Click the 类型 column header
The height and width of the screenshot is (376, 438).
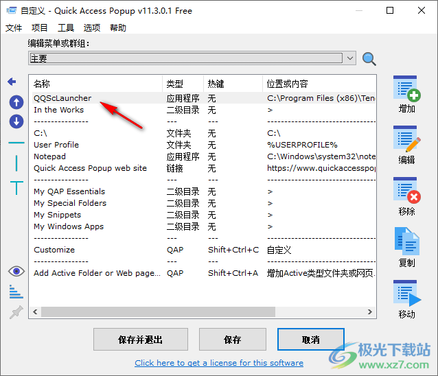coord(183,84)
